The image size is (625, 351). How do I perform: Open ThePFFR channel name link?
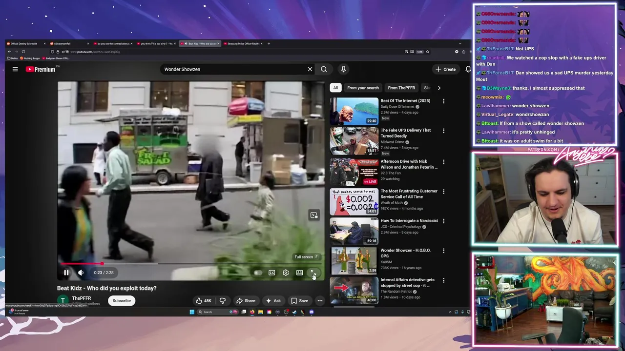click(x=82, y=298)
